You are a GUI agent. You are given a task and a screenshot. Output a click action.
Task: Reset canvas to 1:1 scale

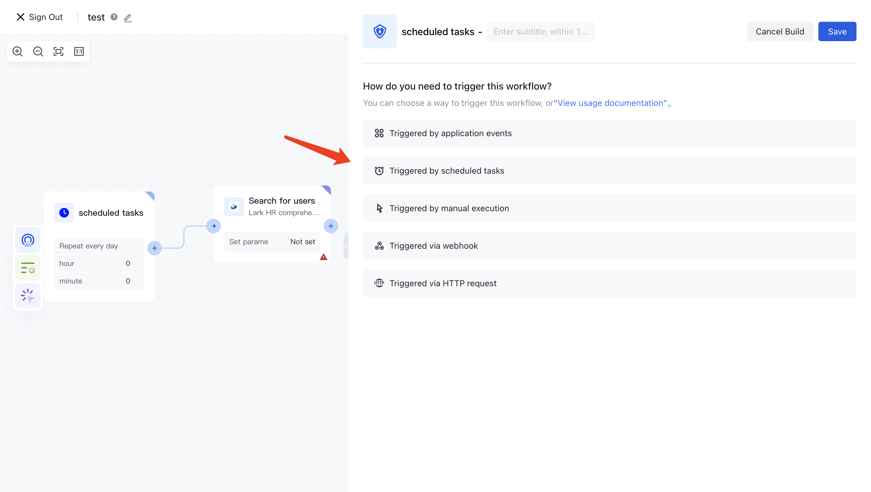[x=79, y=51]
